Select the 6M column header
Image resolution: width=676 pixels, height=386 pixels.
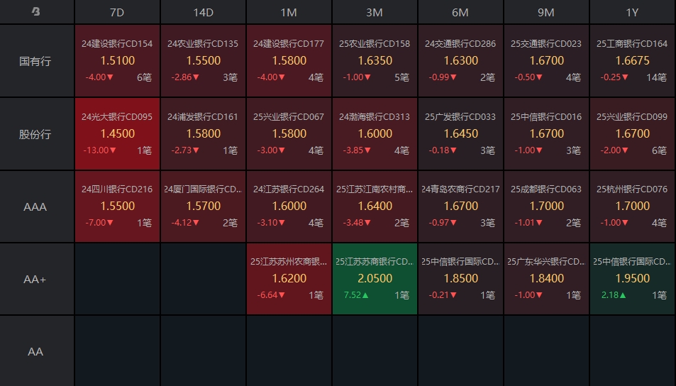[460, 12]
